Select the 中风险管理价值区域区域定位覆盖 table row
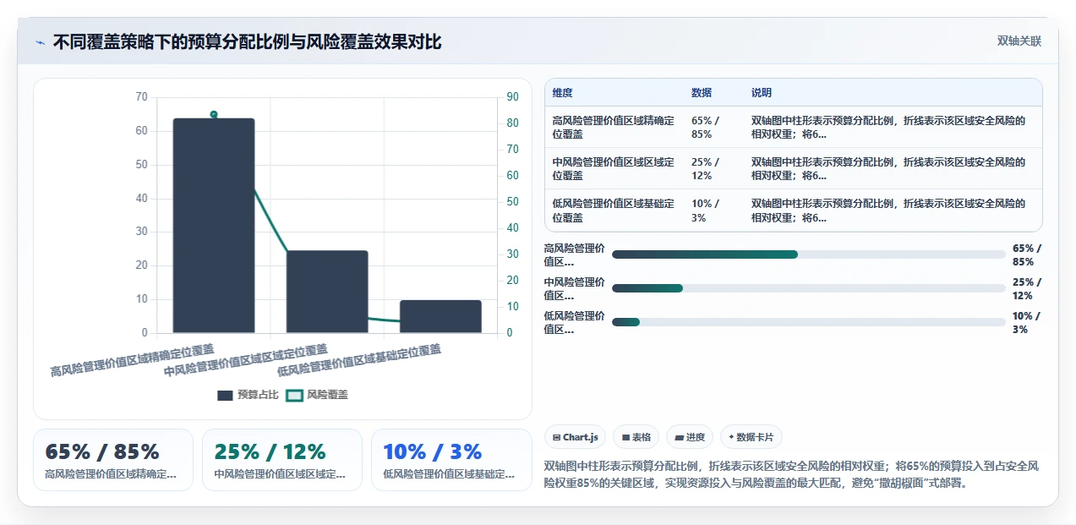1076x525 pixels. [x=794, y=168]
